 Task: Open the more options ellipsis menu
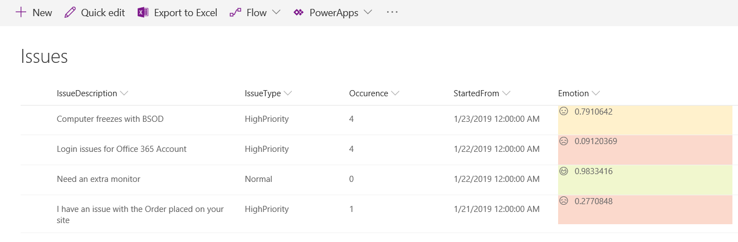(x=392, y=12)
